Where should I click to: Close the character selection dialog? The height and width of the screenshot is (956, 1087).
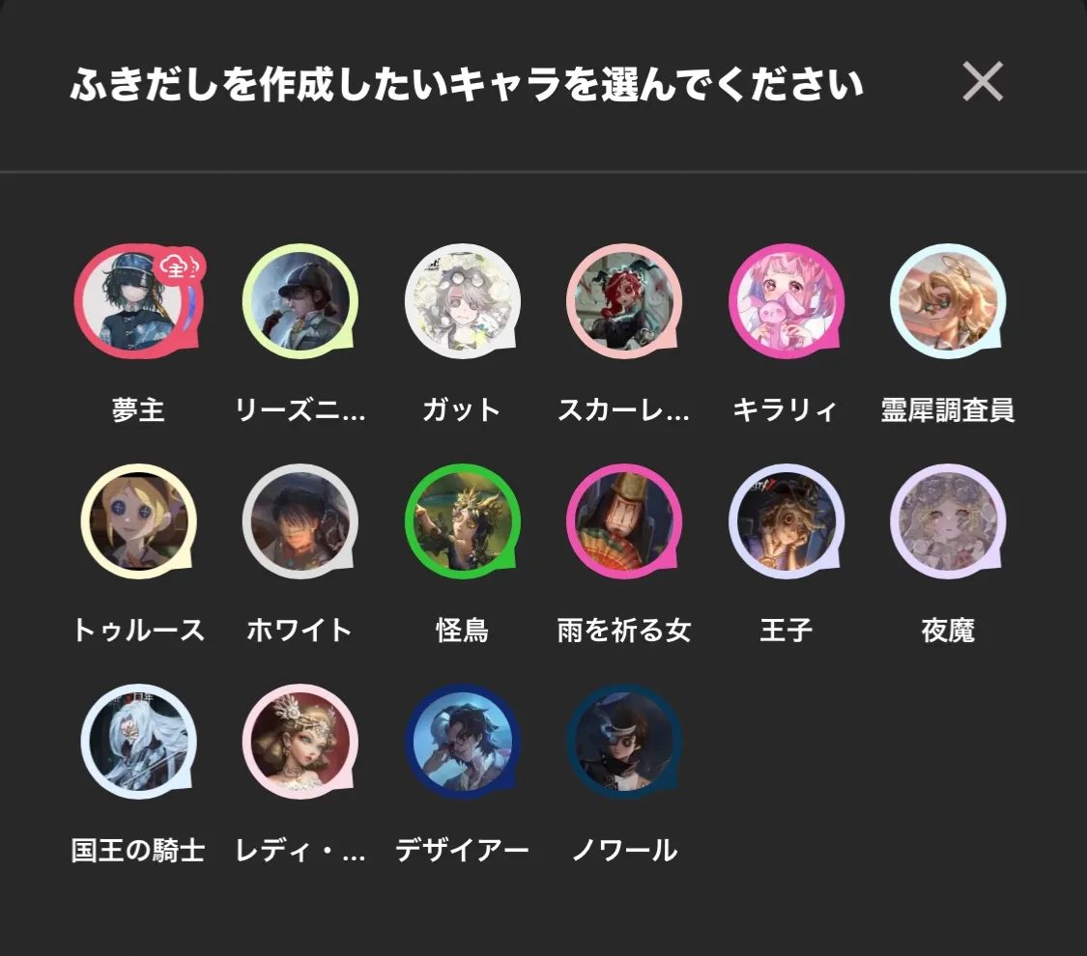[983, 82]
